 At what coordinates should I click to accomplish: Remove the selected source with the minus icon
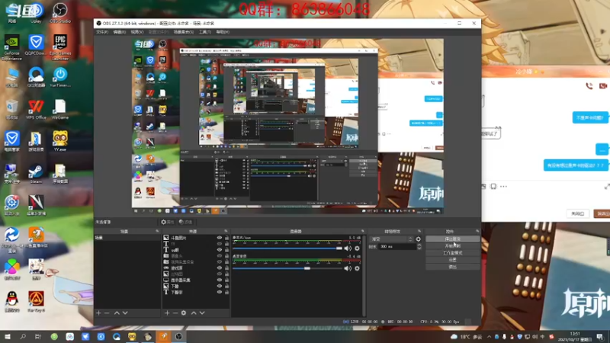(x=175, y=313)
